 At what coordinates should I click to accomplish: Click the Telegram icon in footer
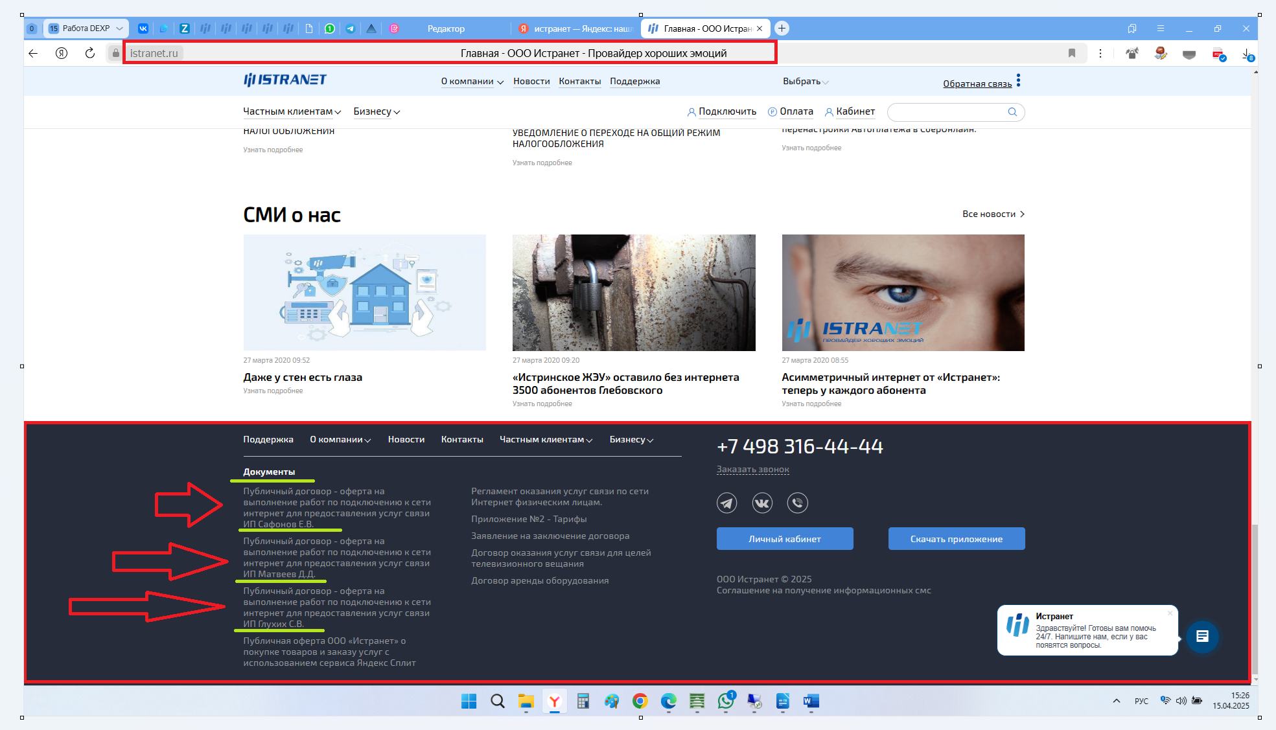coord(726,503)
